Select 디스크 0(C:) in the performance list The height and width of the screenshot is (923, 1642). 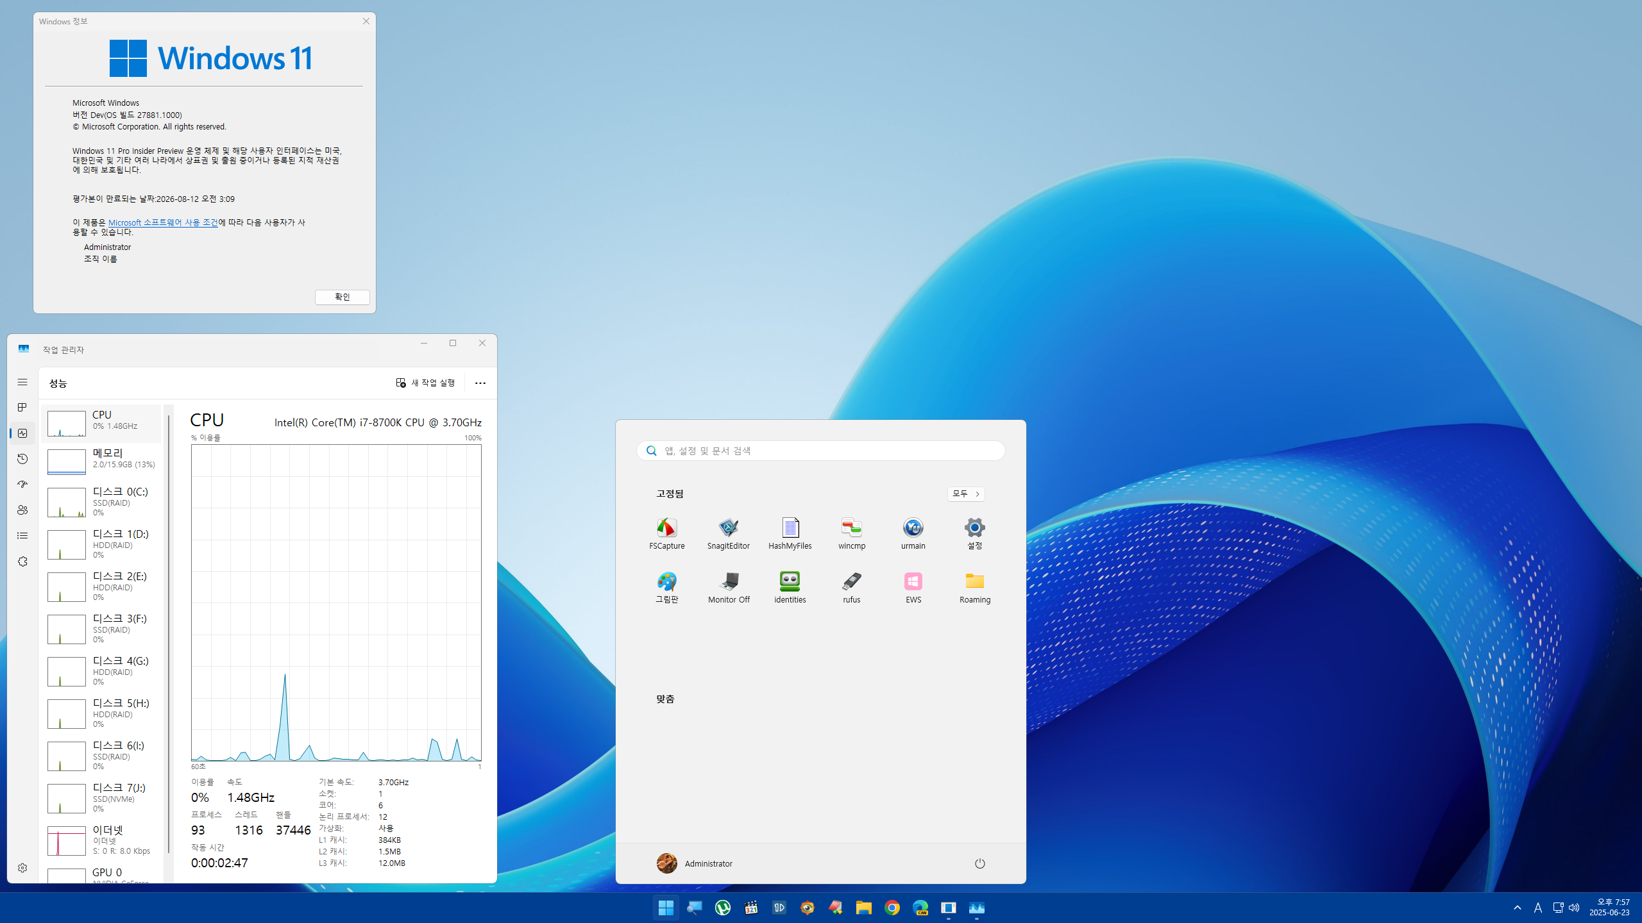tap(101, 501)
